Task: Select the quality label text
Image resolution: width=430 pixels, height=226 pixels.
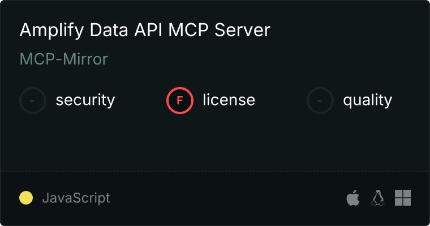Action: [x=367, y=101]
